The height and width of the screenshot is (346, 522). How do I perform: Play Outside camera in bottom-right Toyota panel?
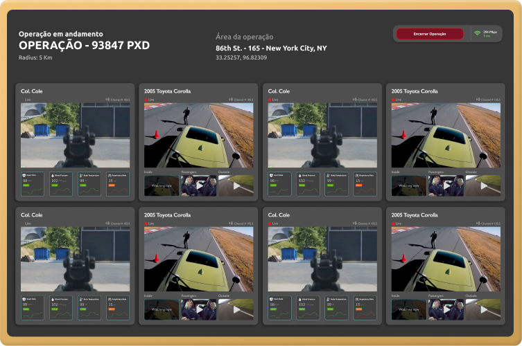483,310
